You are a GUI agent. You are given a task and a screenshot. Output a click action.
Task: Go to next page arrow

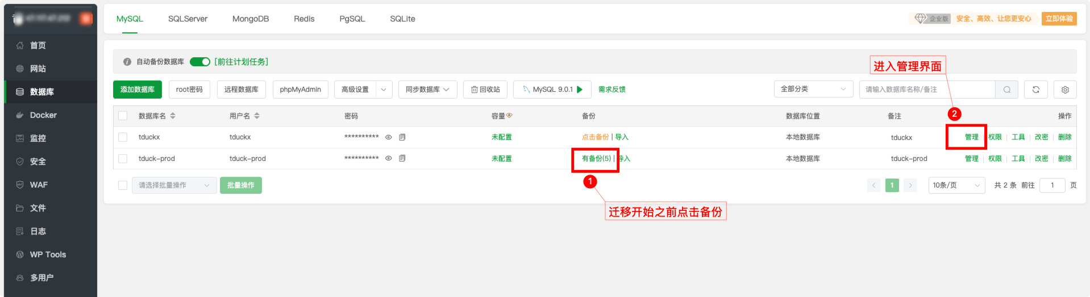pos(910,185)
